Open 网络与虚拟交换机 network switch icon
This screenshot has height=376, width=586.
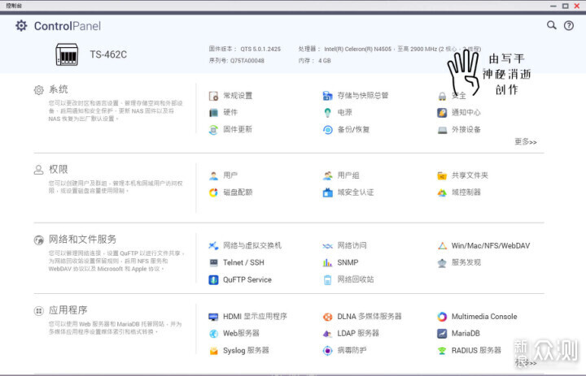[x=213, y=246]
